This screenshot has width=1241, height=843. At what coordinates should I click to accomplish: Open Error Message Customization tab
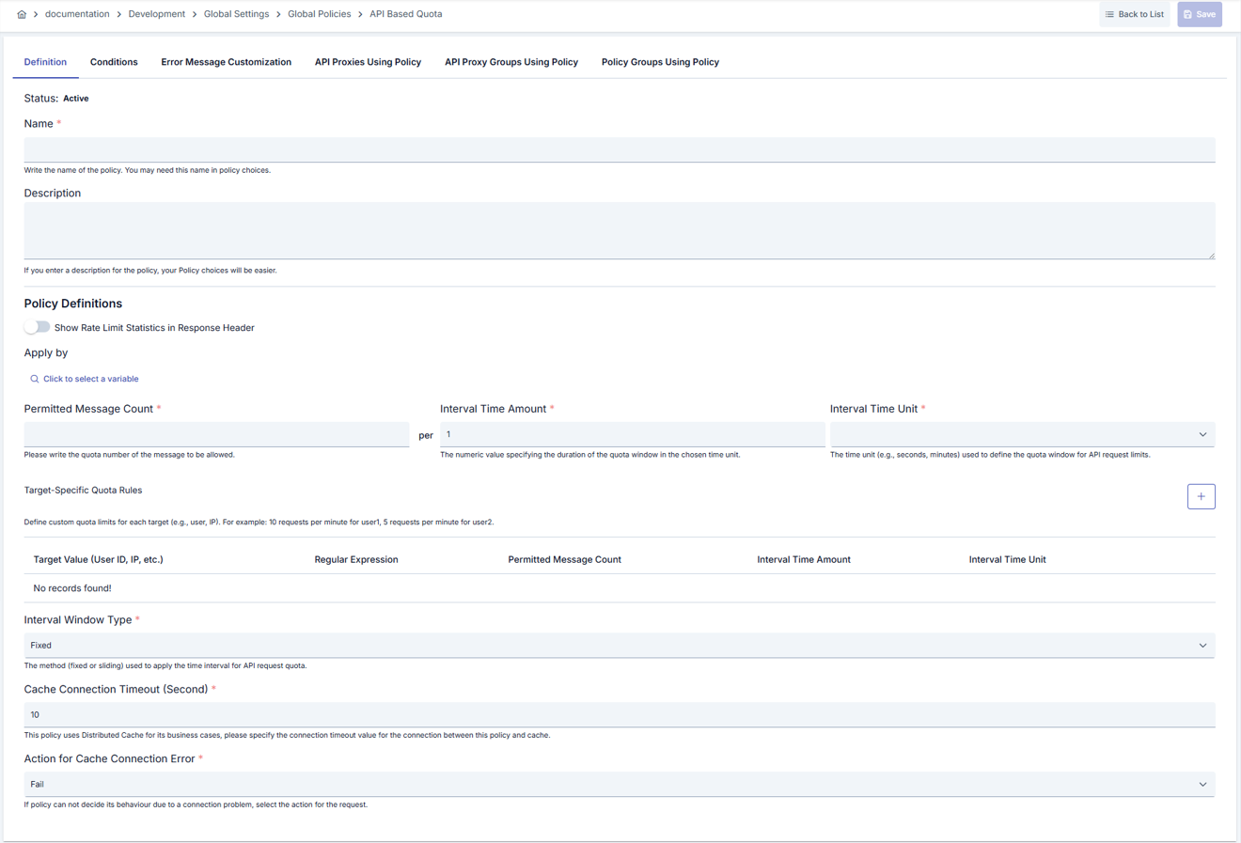[226, 62]
